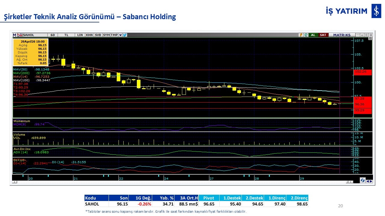The image size is (385, 216).
Task: Click the sync icon at bottom right
Action: (363, 181)
